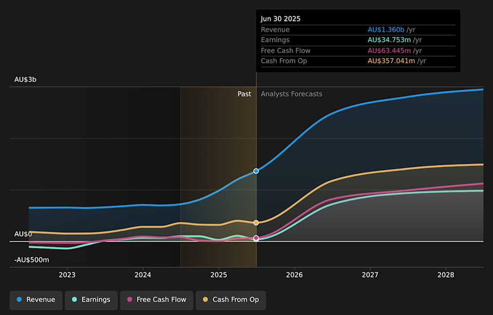
Task: Click the orange Cash From Op marker
Action: pos(256,223)
